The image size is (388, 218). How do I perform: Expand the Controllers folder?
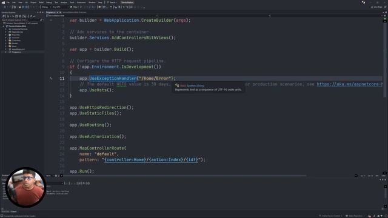[6, 41]
